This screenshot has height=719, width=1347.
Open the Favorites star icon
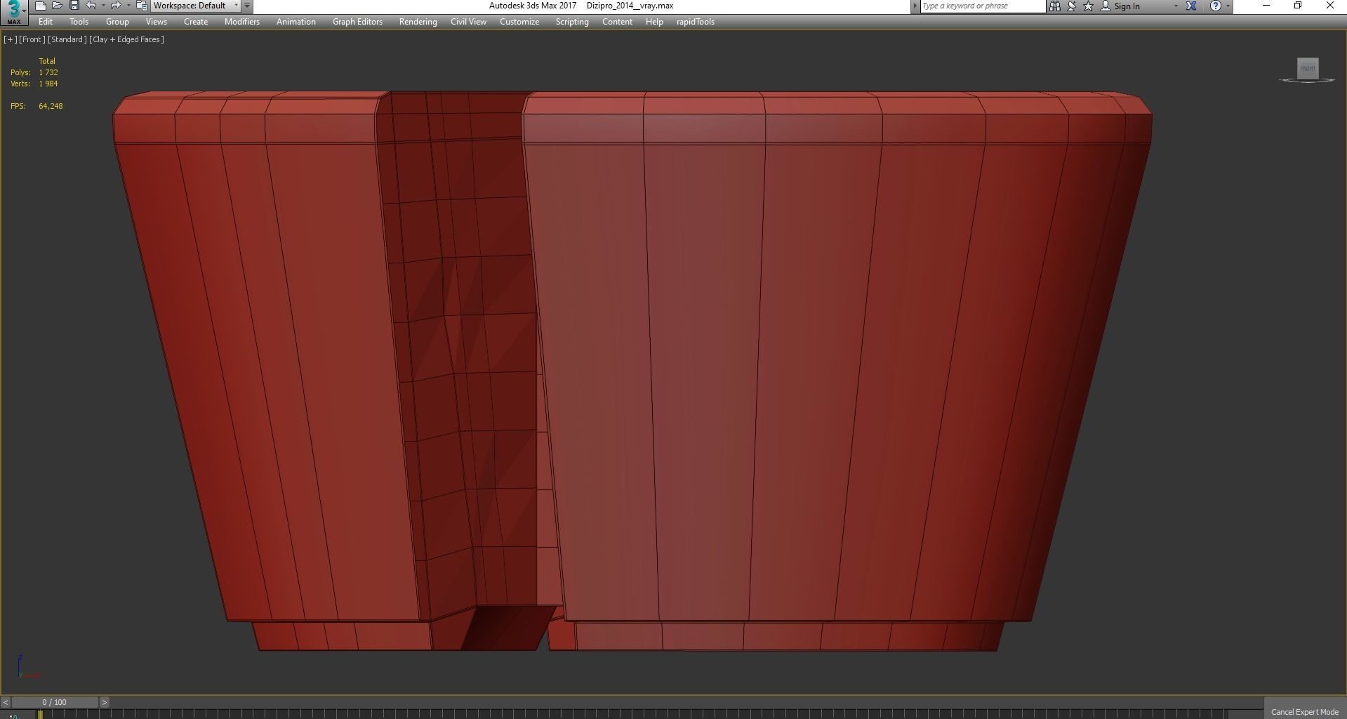1088,6
